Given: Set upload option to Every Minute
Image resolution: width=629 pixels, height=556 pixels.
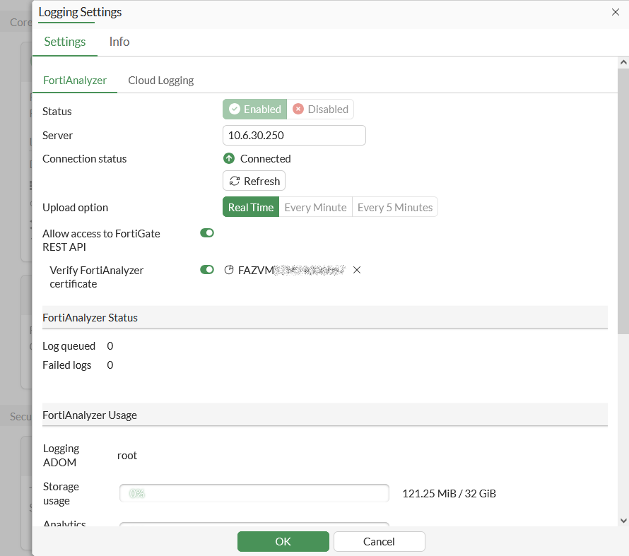Looking at the screenshot, I should click(315, 207).
